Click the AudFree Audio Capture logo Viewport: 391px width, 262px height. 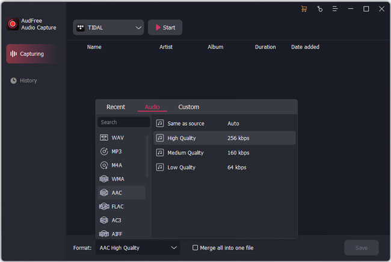13,24
